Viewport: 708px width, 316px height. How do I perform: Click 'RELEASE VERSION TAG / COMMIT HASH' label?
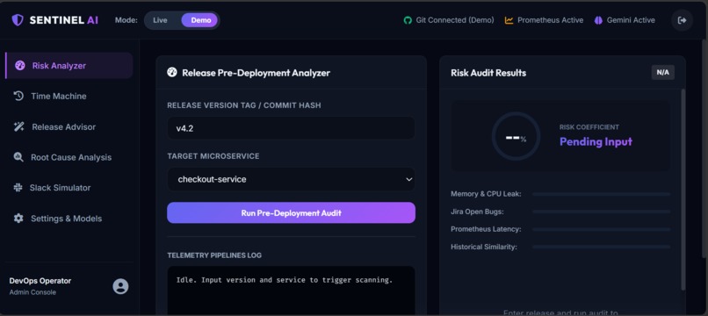coord(244,105)
